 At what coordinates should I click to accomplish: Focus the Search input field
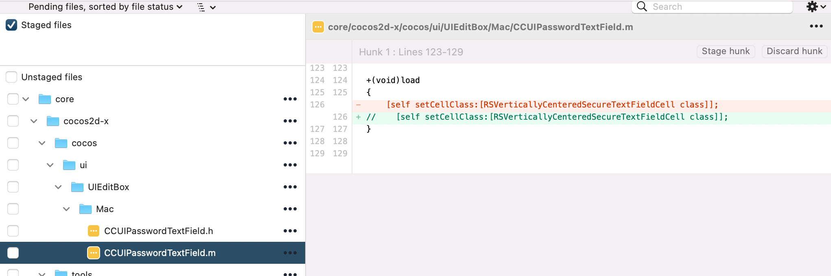[x=712, y=7]
